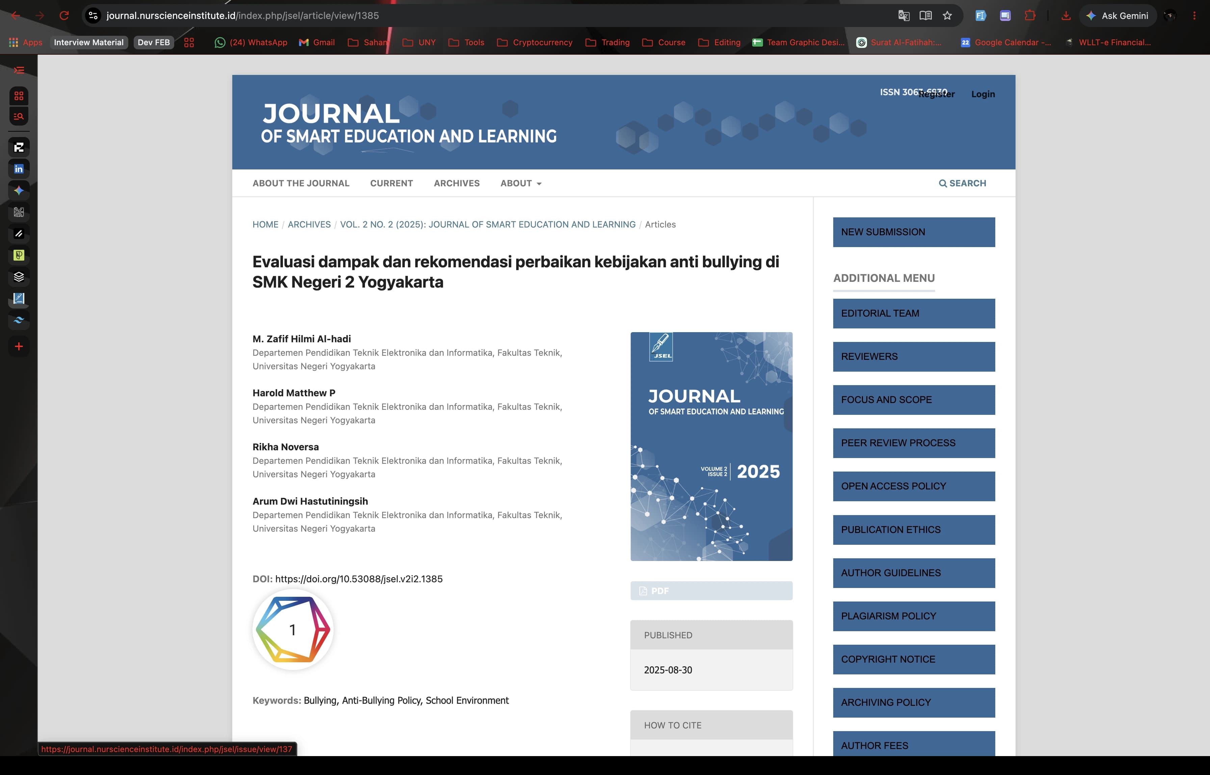Click the site info icon in address bar
The height and width of the screenshot is (775, 1210).
[93, 16]
